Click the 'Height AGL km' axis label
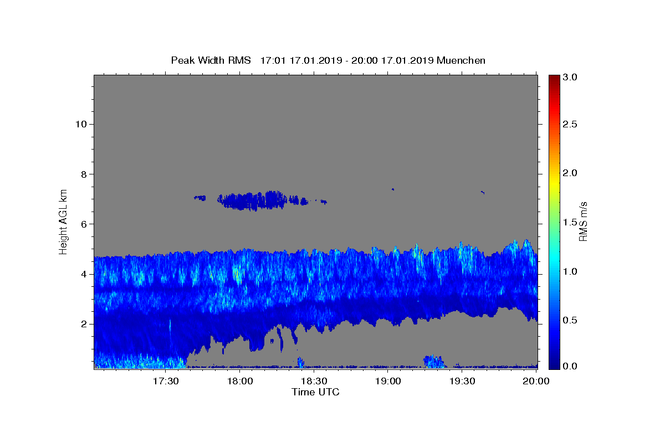The height and width of the screenshot is (443, 665). (x=64, y=221)
